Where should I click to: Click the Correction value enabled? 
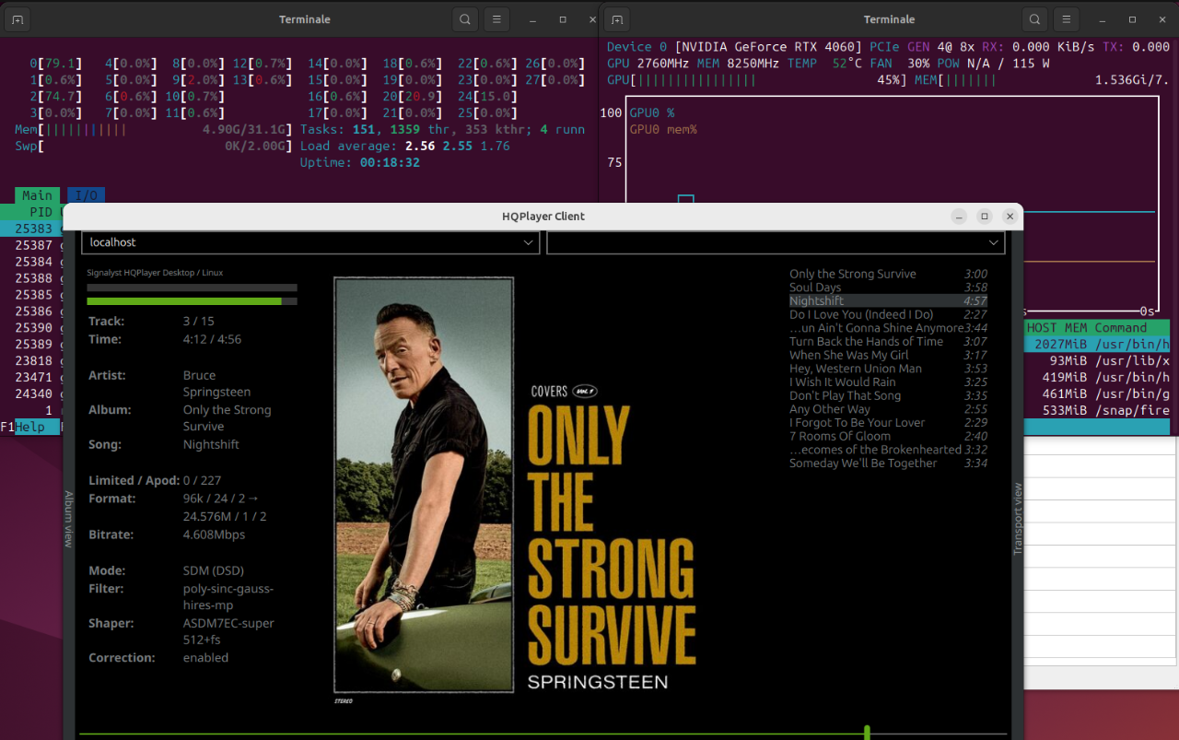(x=205, y=658)
